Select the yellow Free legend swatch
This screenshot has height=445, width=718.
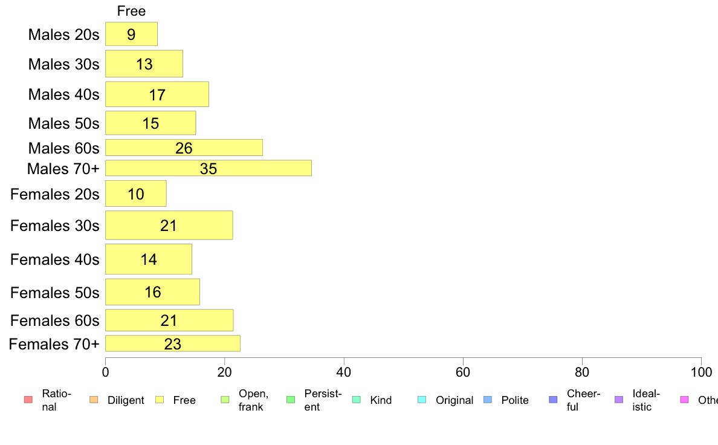click(x=160, y=400)
